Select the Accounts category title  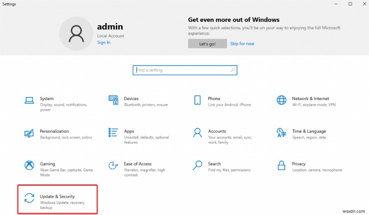(x=217, y=131)
